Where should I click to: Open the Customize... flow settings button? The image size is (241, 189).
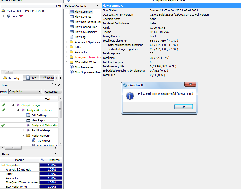[53, 92]
